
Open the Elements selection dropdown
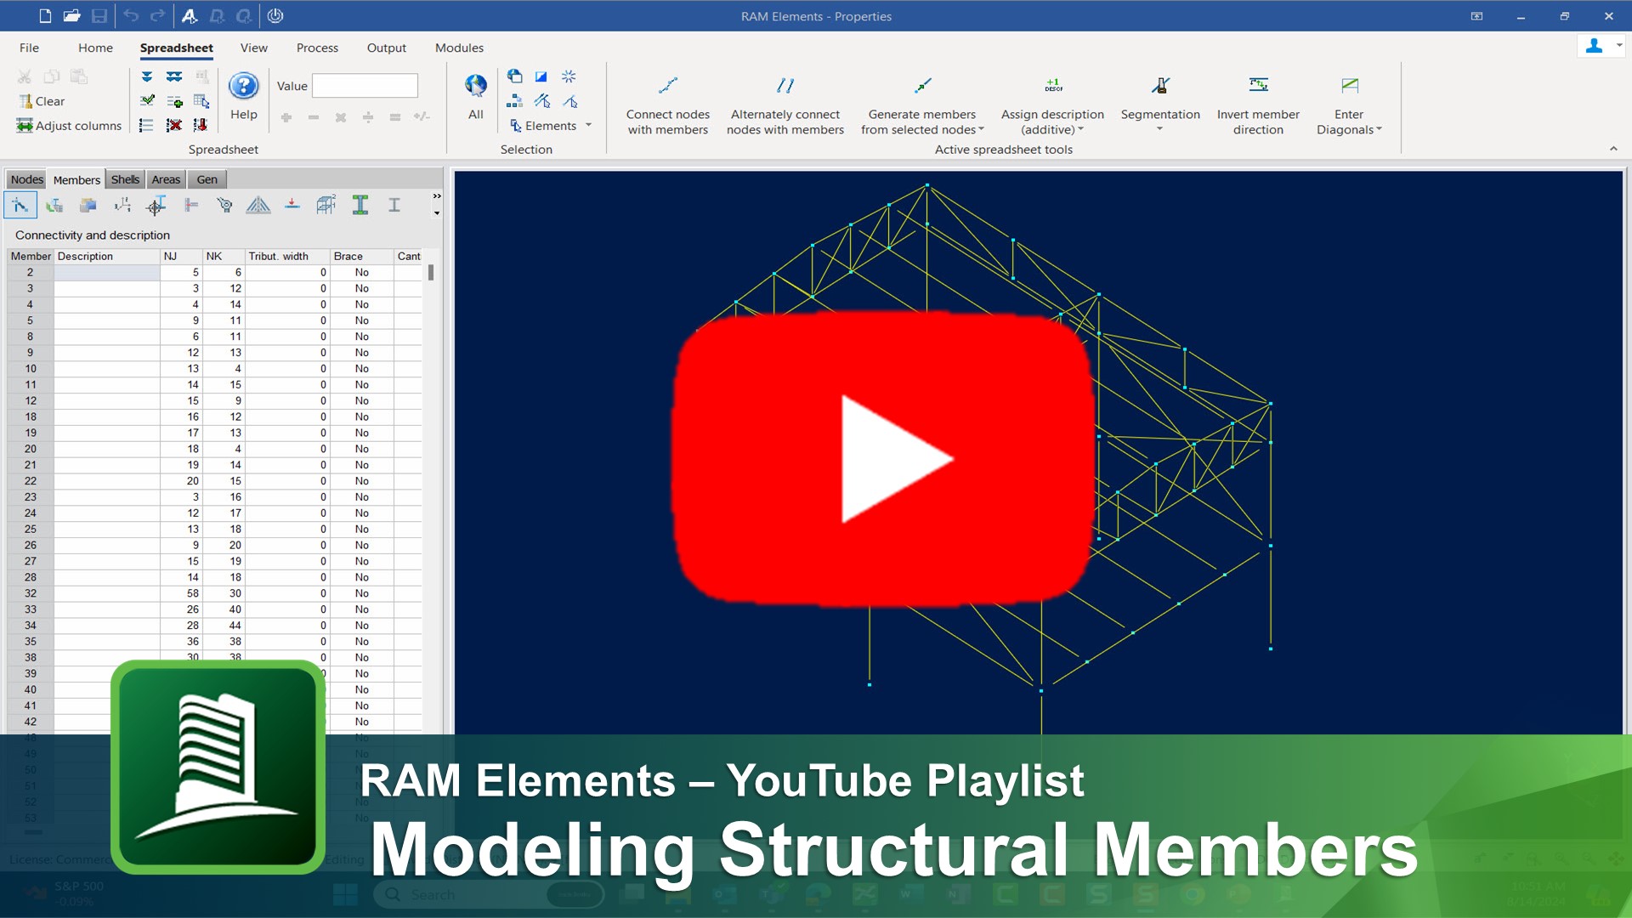pyautogui.click(x=586, y=125)
